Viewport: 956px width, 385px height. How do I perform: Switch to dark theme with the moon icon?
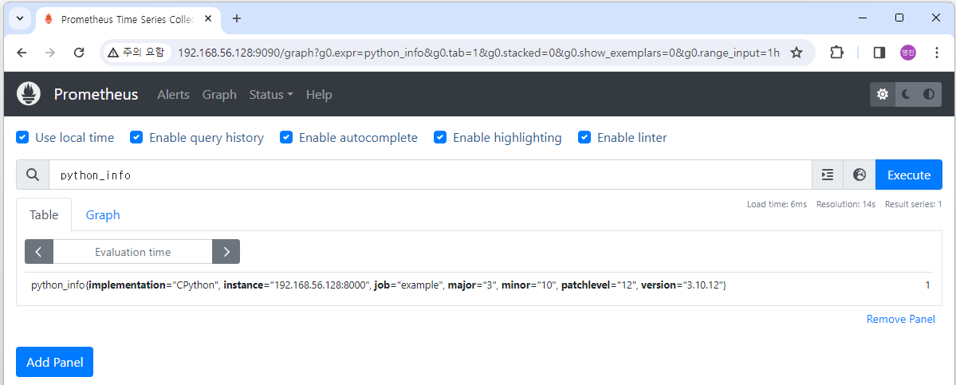point(907,94)
